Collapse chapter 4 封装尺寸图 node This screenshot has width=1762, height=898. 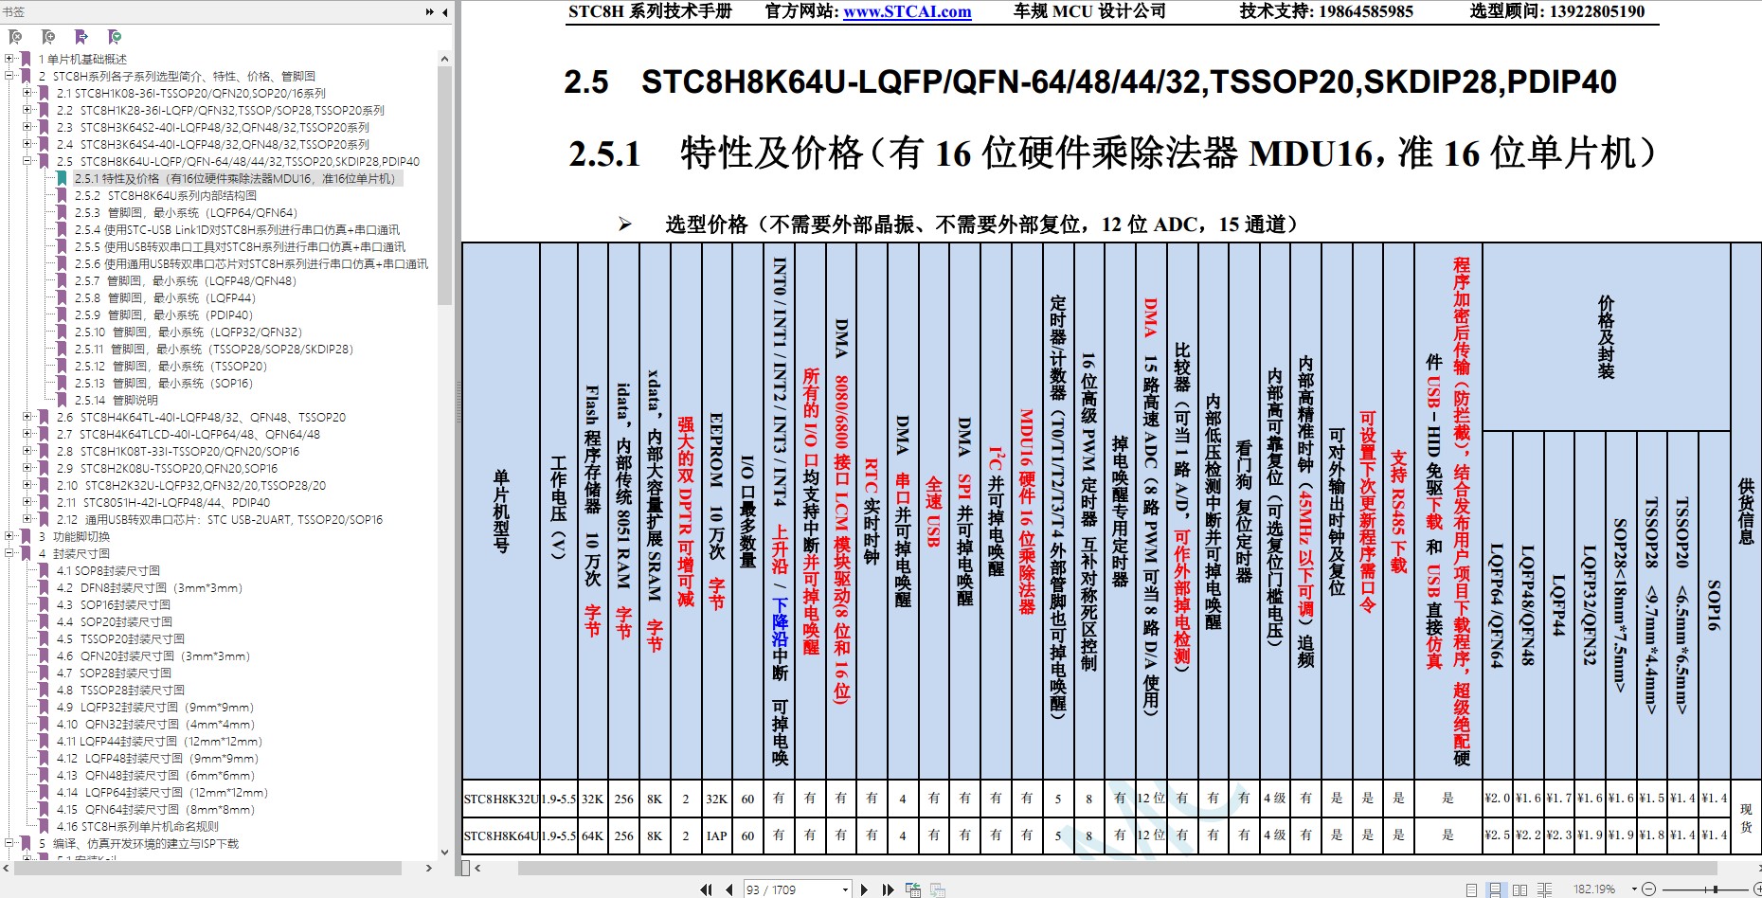(x=9, y=553)
